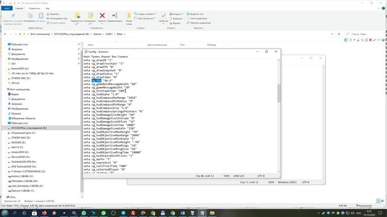387x217 pixels.
Task: Click the Copy to folder ribbon icon
Action: [90, 16]
